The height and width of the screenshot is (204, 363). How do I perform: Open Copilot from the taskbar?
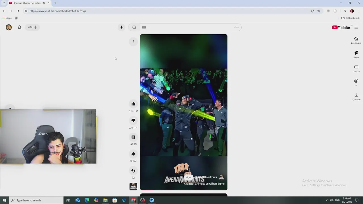96,200
